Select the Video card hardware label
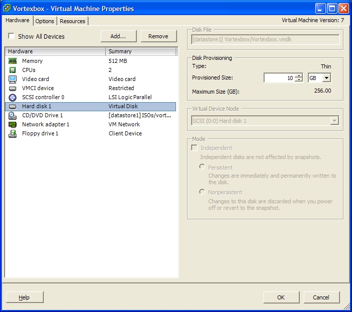 click(36, 79)
